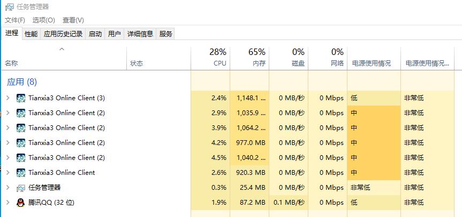
Task: Expand the 任务管理器 process entry
Action: [x=8, y=187]
